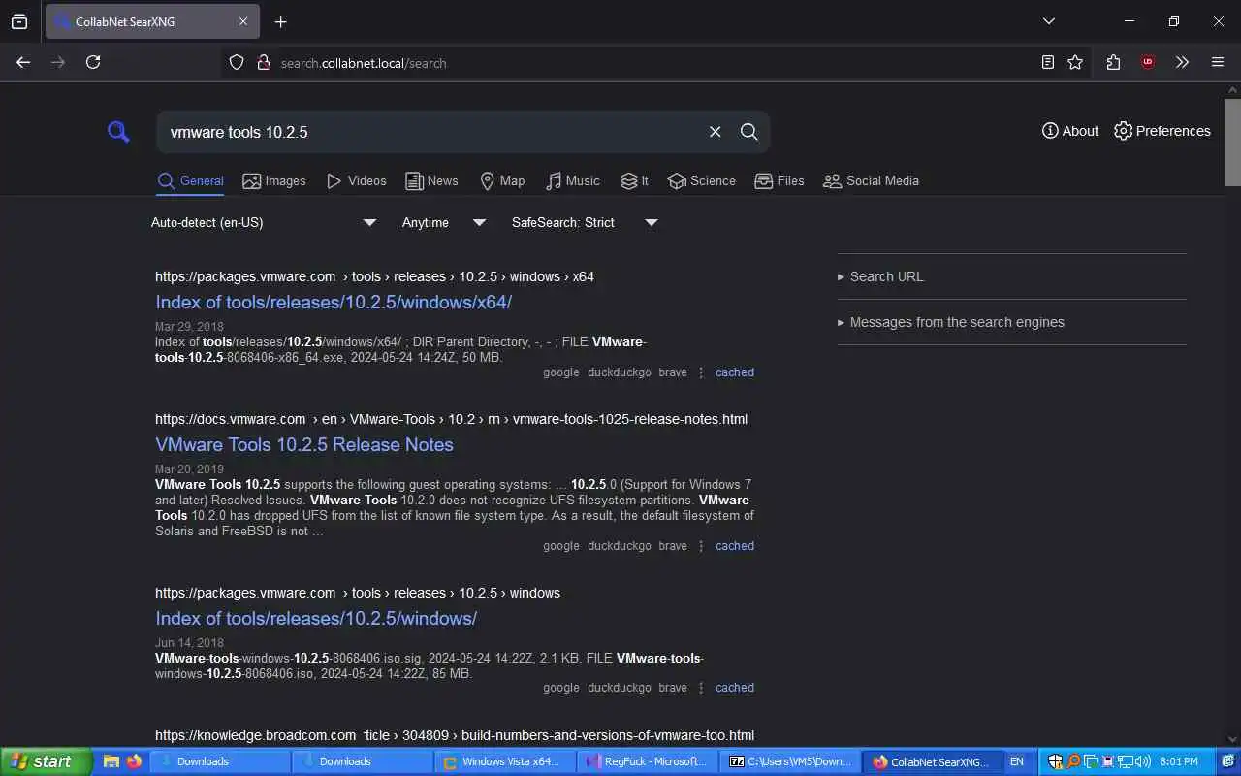This screenshot has height=776, width=1241.
Task: Click the tracking protection shield icon
Action: coord(237,62)
